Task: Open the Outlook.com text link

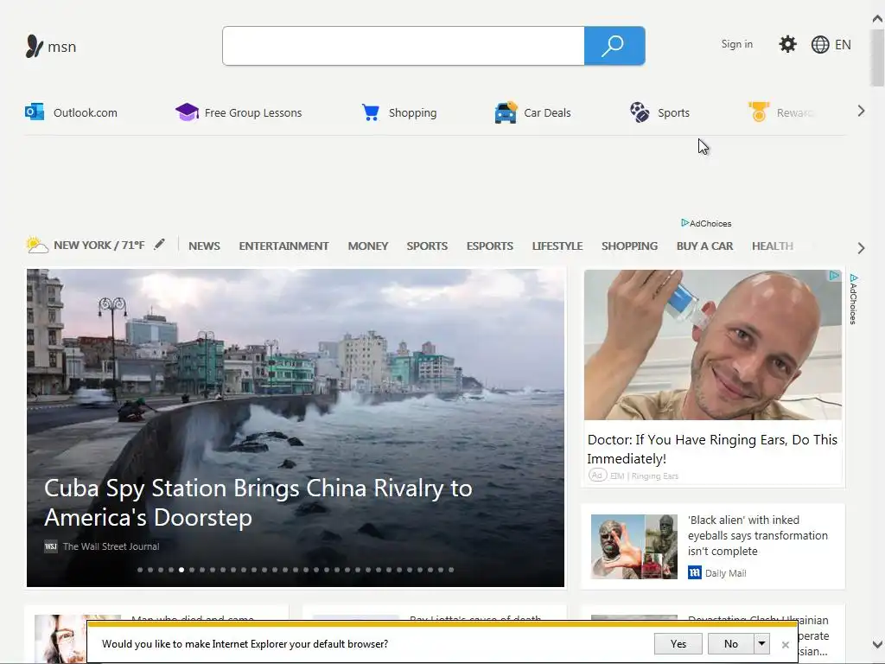Action: click(x=86, y=112)
